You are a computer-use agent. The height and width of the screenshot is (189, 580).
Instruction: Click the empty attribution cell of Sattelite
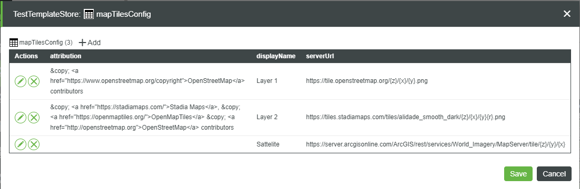tap(150, 144)
